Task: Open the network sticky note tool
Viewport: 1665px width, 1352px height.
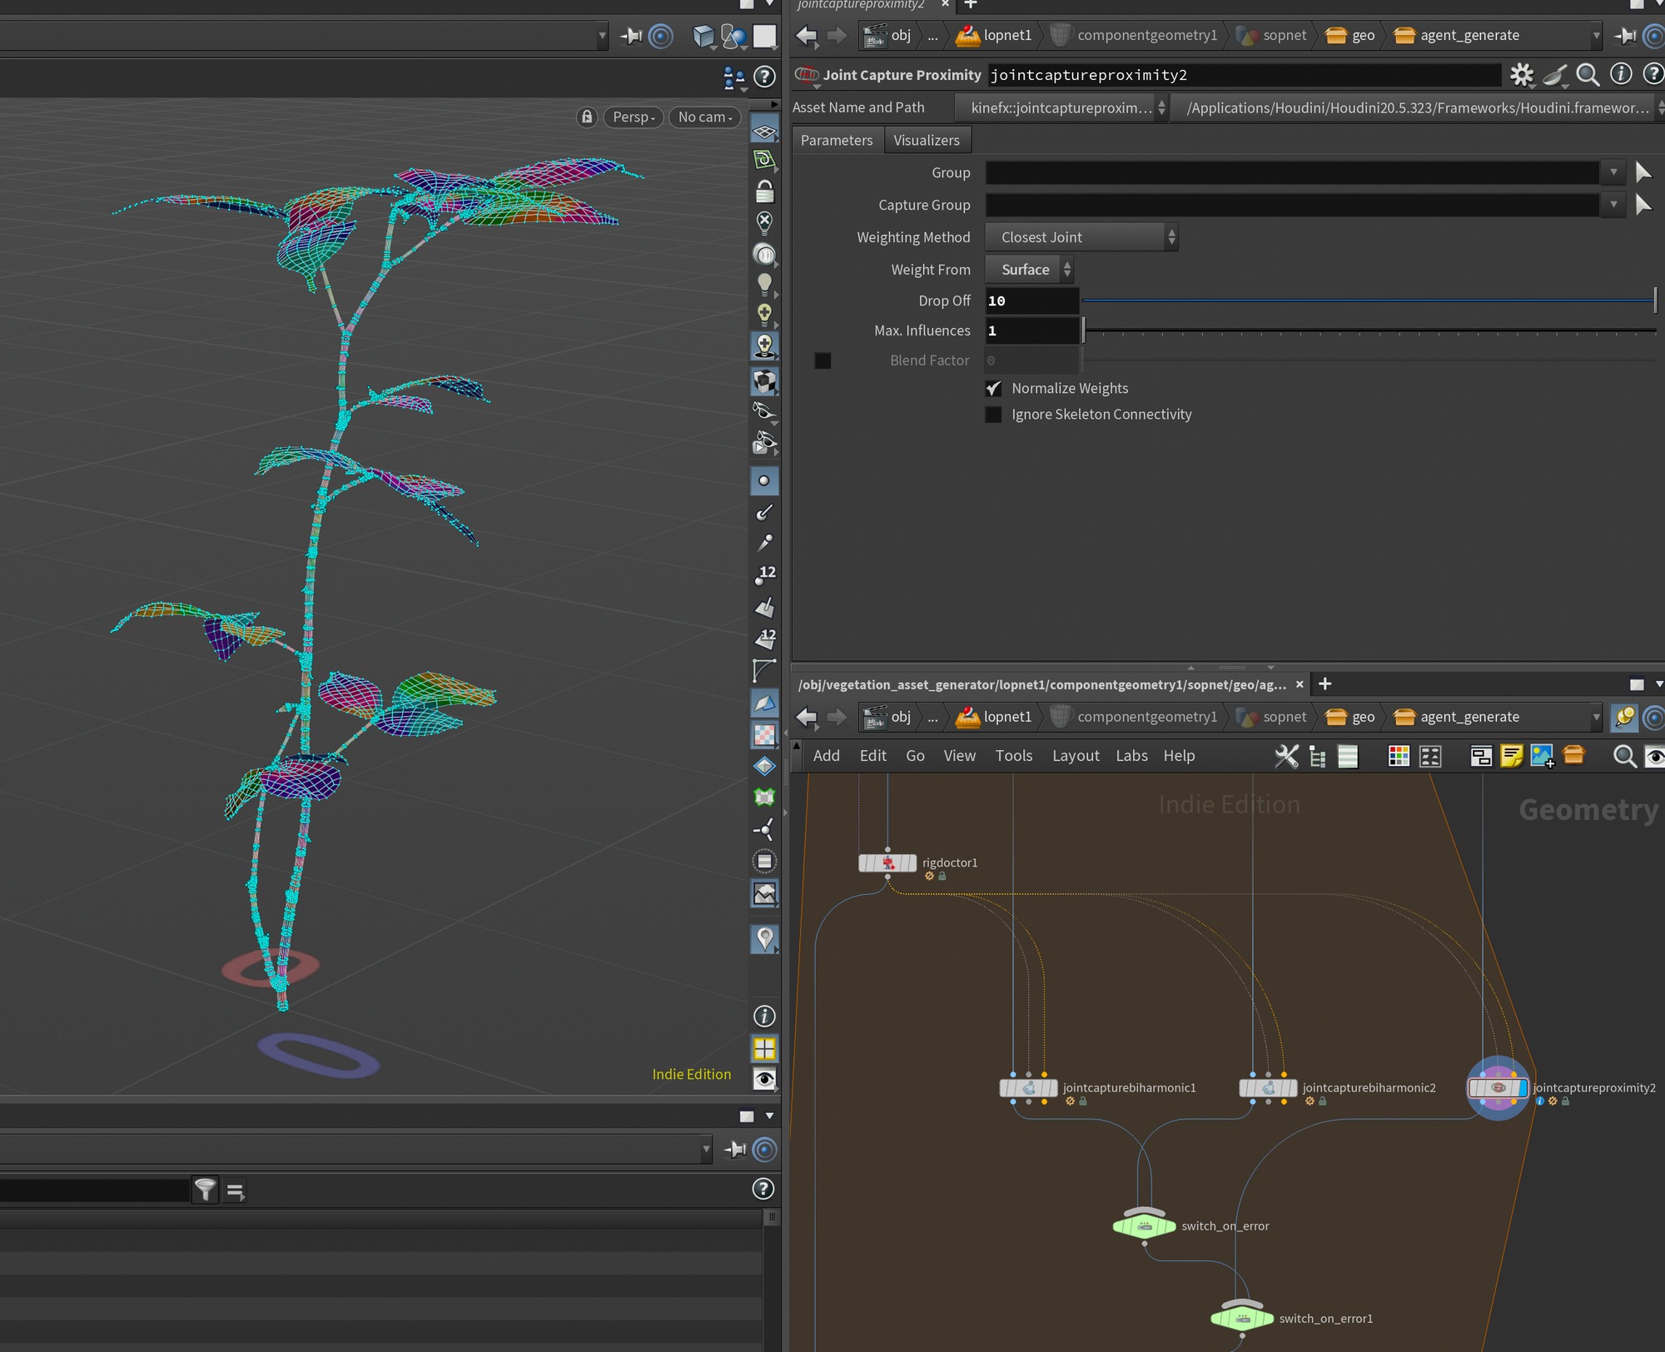Action: [1511, 756]
